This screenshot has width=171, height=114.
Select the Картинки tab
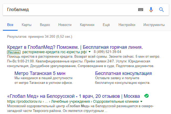click(87, 25)
